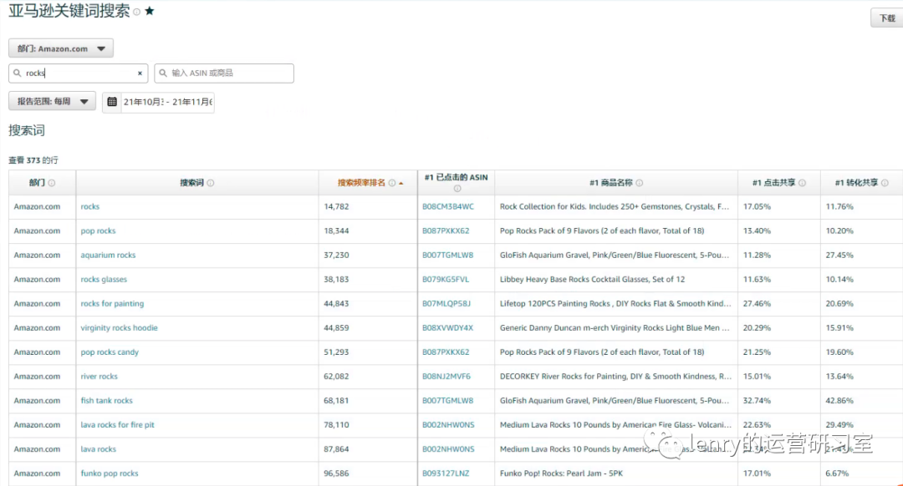Open ASIN B087PXKX62 in the pop rocks candy row

coord(446,352)
